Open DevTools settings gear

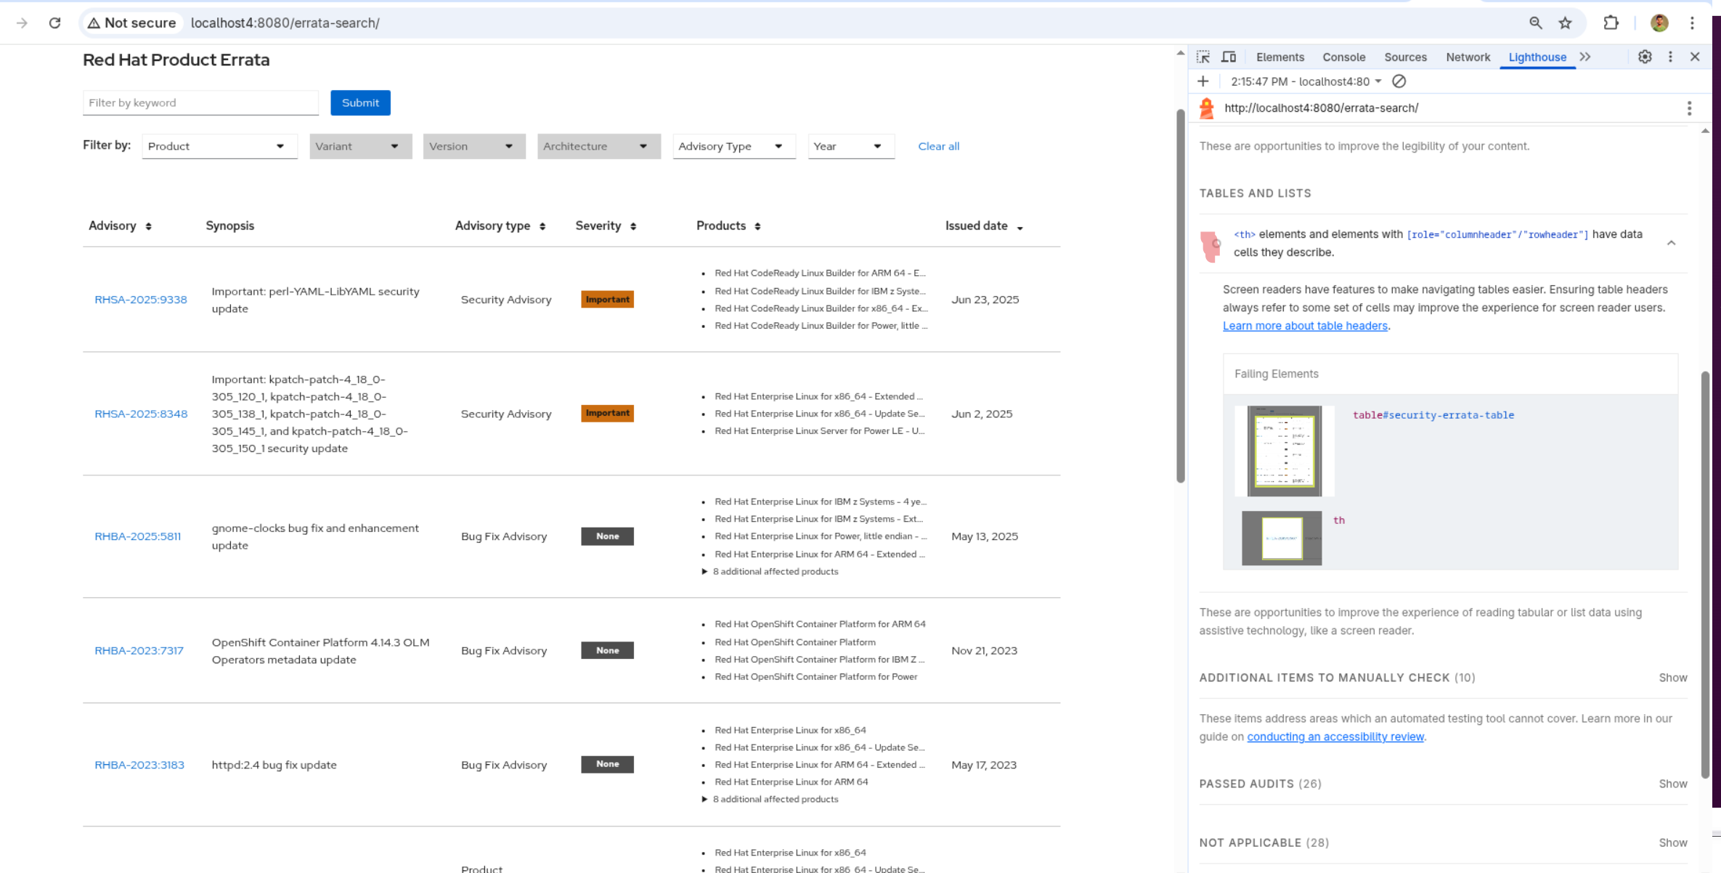1645,57
